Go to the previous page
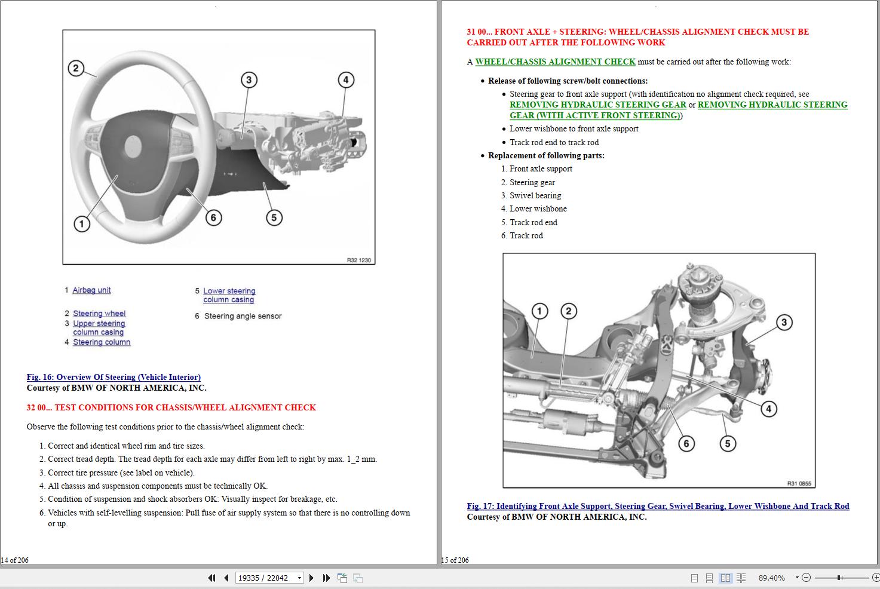 [226, 578]
